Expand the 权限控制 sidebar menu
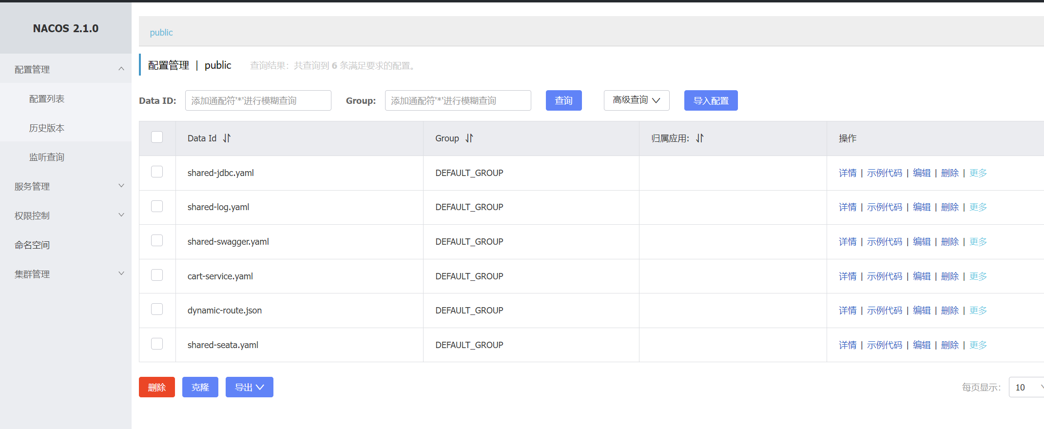Screen dimensions: 1044x429 click(121, 215)
